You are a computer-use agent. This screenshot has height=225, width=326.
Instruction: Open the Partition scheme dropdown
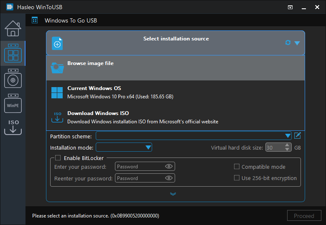194,136
